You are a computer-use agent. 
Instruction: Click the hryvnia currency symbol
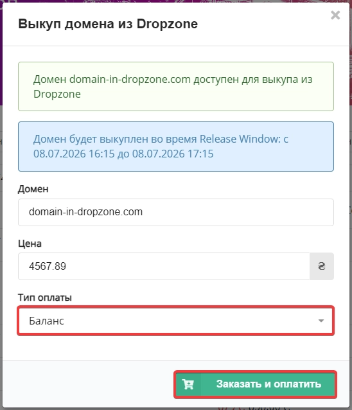[x=321, y=266]
